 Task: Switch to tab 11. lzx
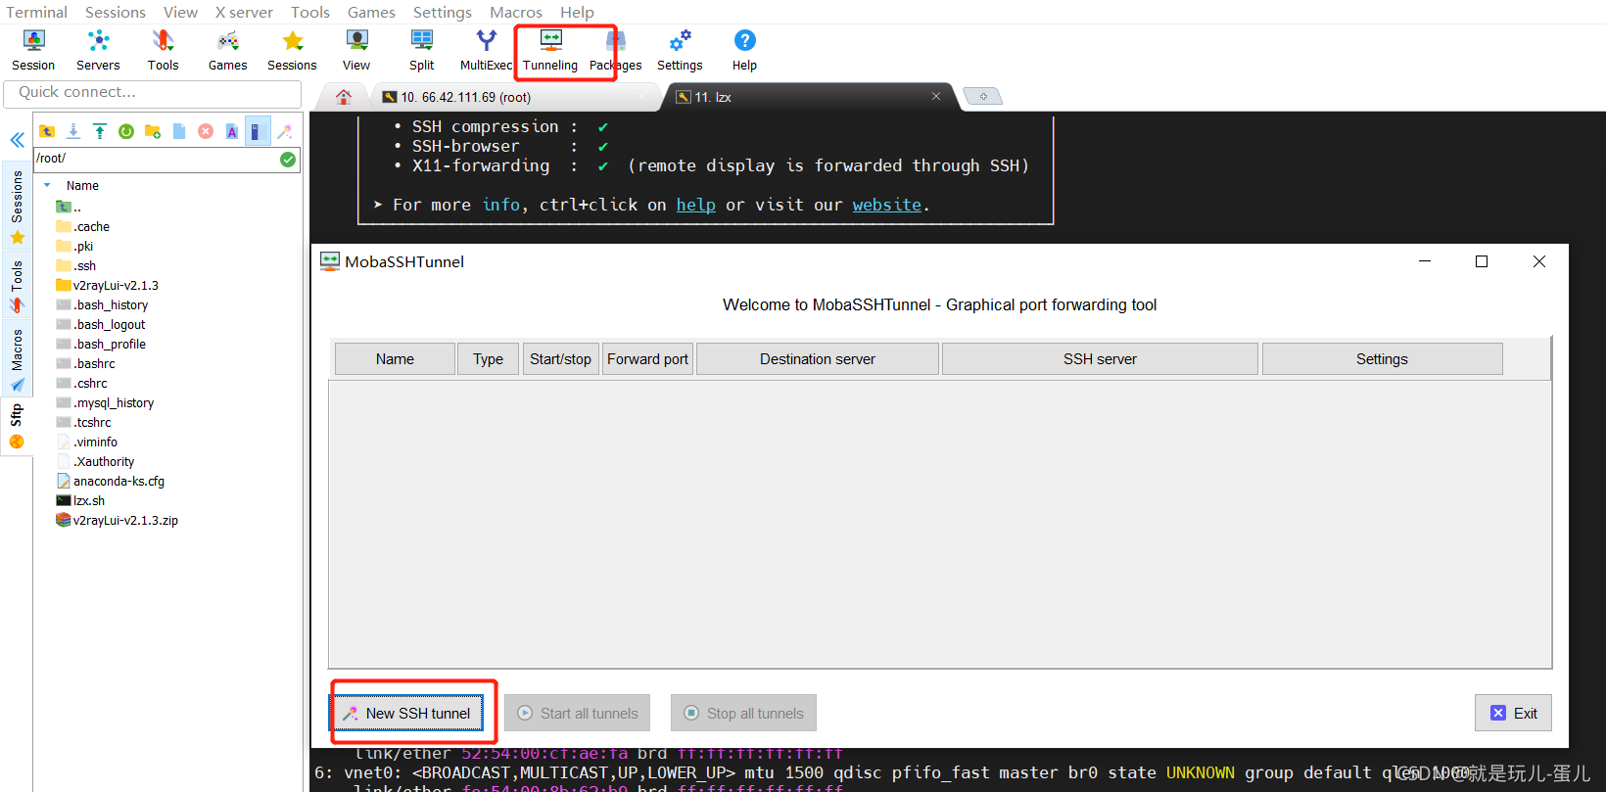[x=808, y=97]
